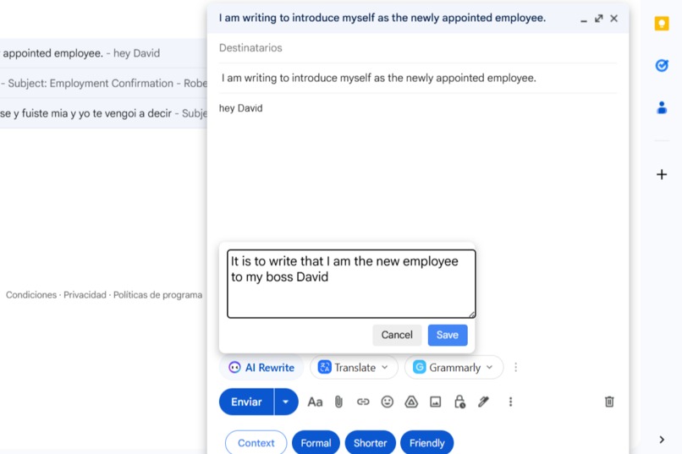682x454 pixels.
Task: Click the compose window title bar text
Action: (382, 18)
